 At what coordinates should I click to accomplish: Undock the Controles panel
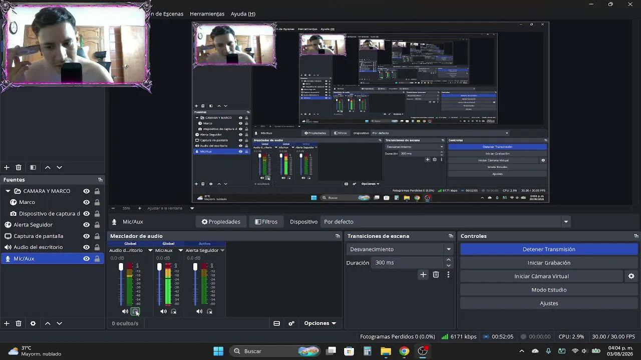pyautogui.click(x=636, y=236)
